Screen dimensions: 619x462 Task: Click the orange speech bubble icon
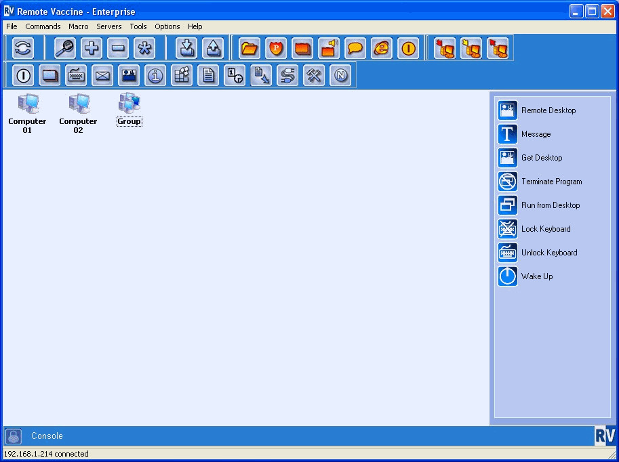pyautogui.click(x=355, y=48)
